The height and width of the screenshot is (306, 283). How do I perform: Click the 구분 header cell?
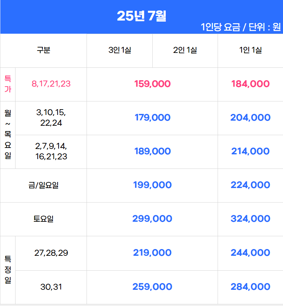click(x=43, y=50)
